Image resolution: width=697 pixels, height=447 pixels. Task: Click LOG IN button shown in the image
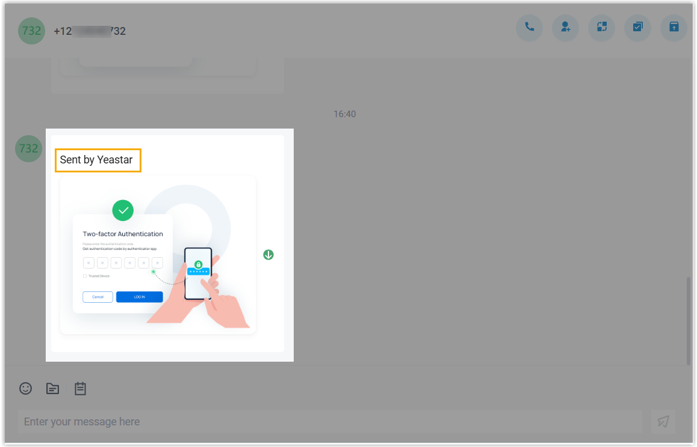click(x=139, y=297)
